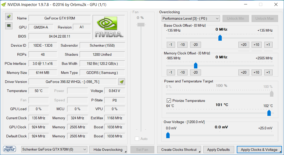The image size is (284, 155).
Task: Click the BIOS version field
Action: tap(60, 36)
